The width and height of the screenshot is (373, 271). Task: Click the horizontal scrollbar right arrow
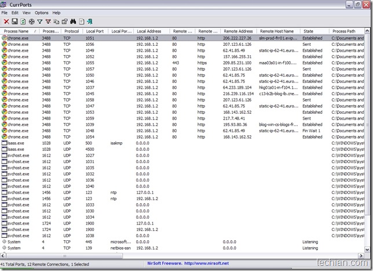[361, 256]
